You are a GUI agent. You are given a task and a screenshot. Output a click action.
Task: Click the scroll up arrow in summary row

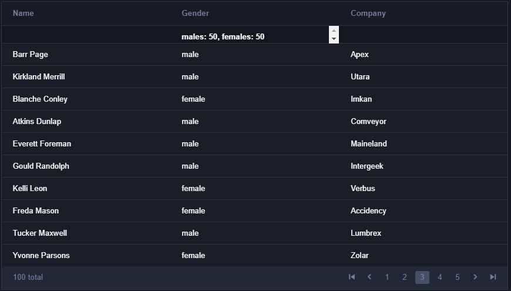(x=334, y=31)
